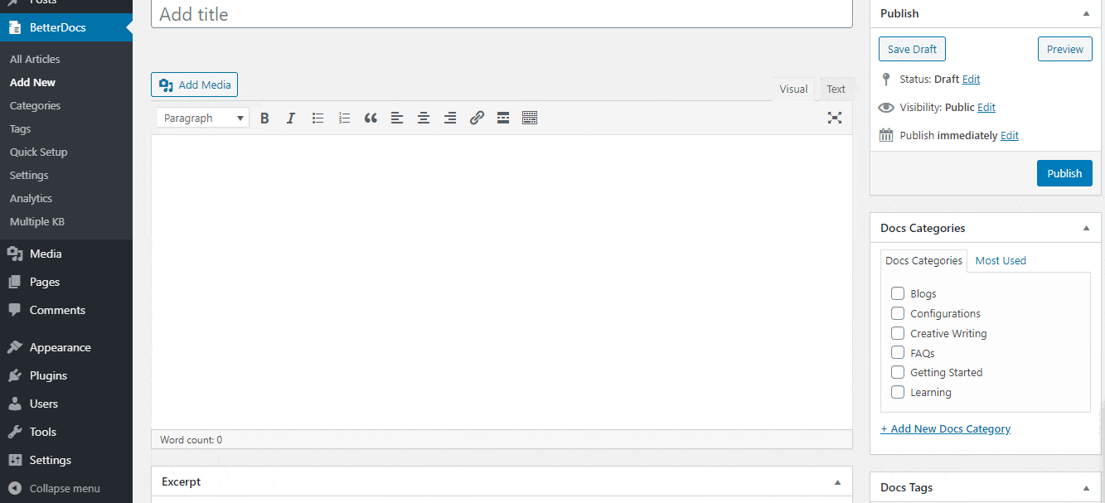Switch to distraction-free fullscreen writing mode
Screen dimensions: 1105x503
pos(835,117)
